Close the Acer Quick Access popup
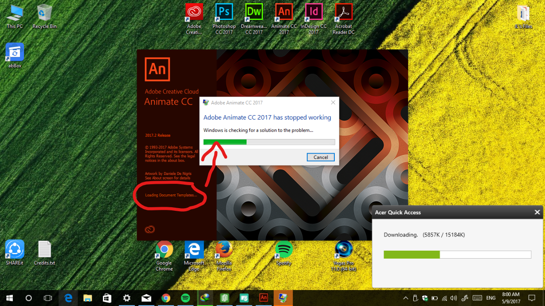The image size is (545, 306). tap(537, 212)
